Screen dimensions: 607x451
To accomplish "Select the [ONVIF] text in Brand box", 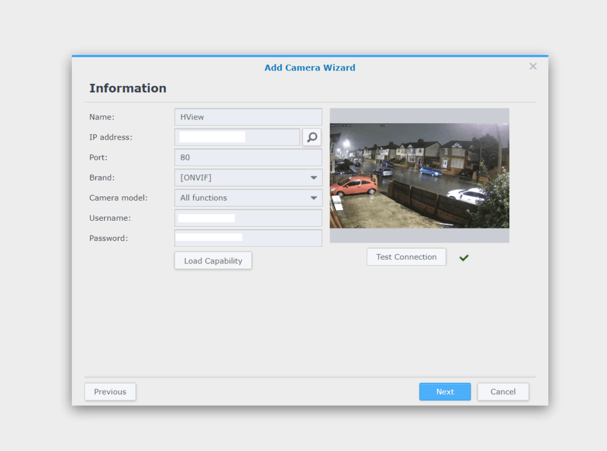I will click(x=196, y=178).
